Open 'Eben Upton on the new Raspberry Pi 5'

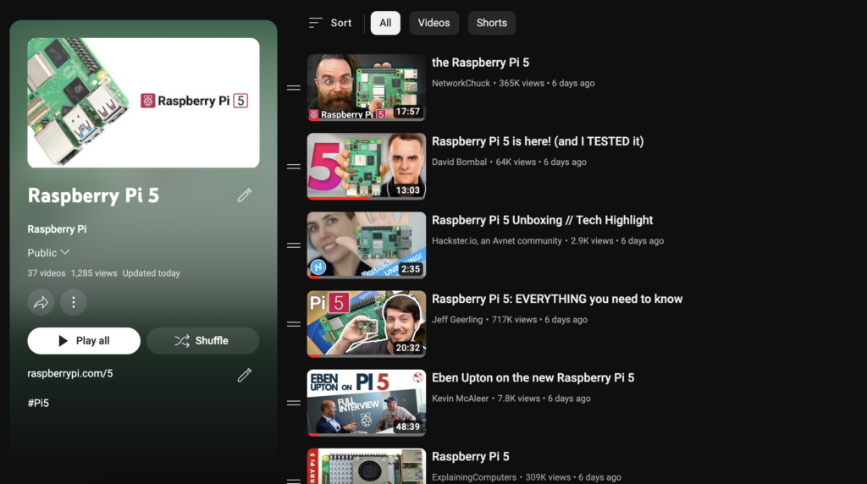pos(533,378)
